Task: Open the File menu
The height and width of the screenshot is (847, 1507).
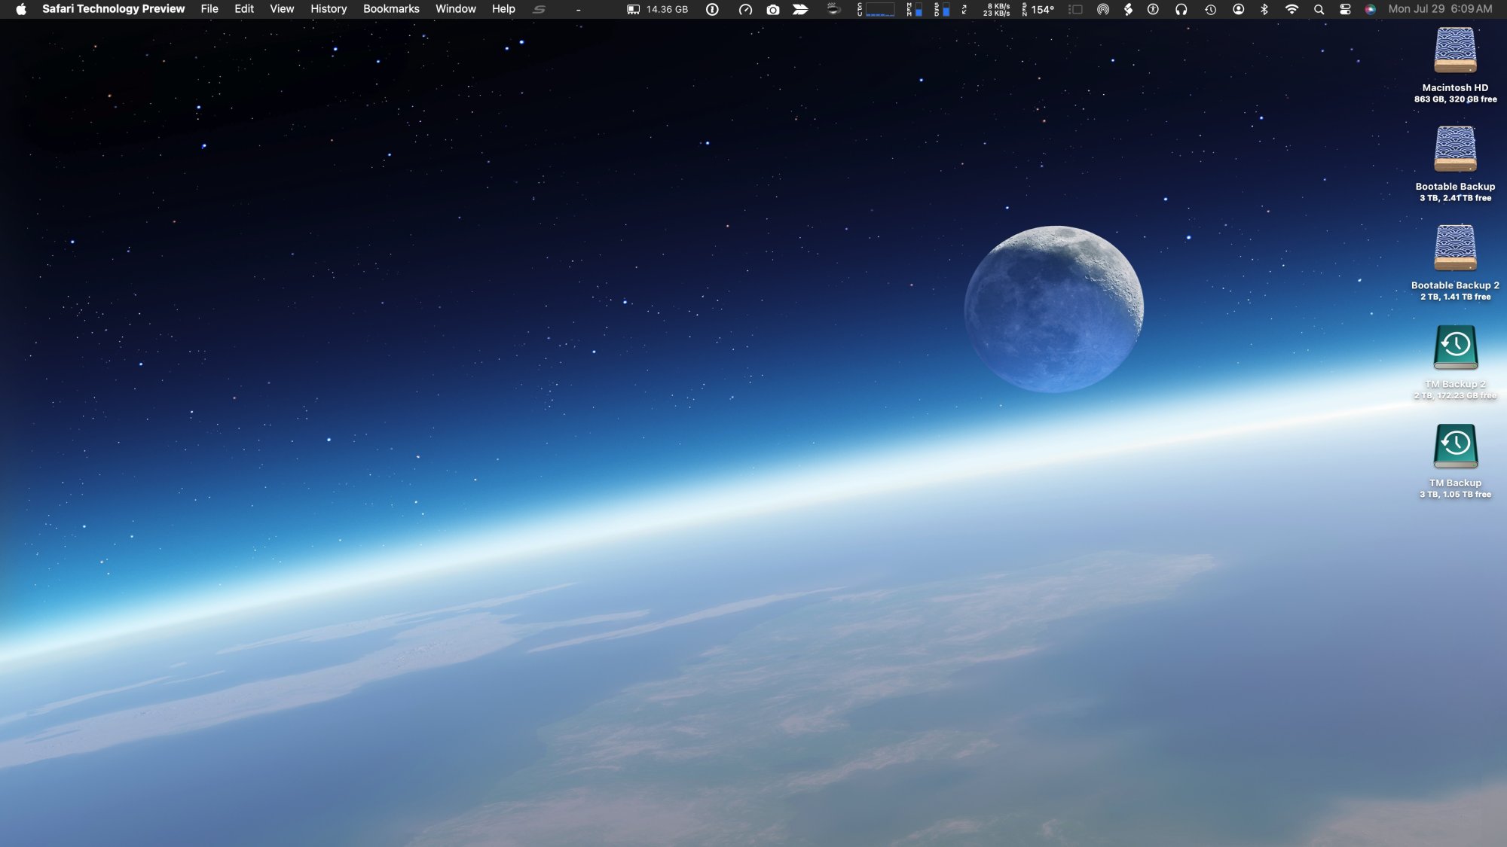Action: [x=209, y=9]
